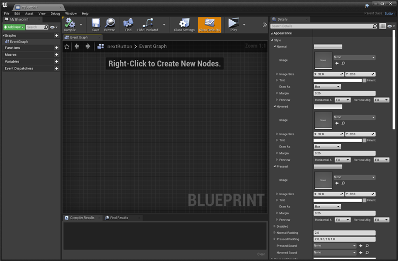Image resolution: width=398 pixels, height=261 pixels.
Task: Select EventGraph in Graphs list
Action: coord(19,42)
